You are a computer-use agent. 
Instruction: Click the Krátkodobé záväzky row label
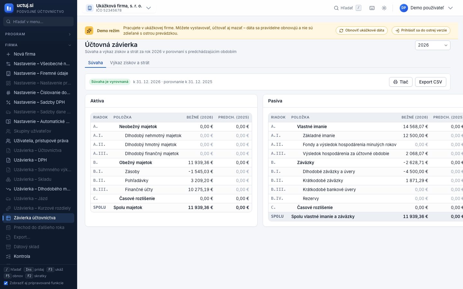pos(323,180)
